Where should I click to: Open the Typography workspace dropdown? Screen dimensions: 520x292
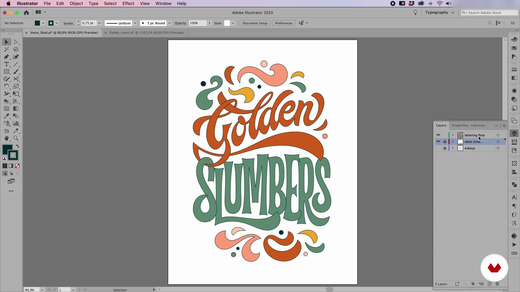439,12
